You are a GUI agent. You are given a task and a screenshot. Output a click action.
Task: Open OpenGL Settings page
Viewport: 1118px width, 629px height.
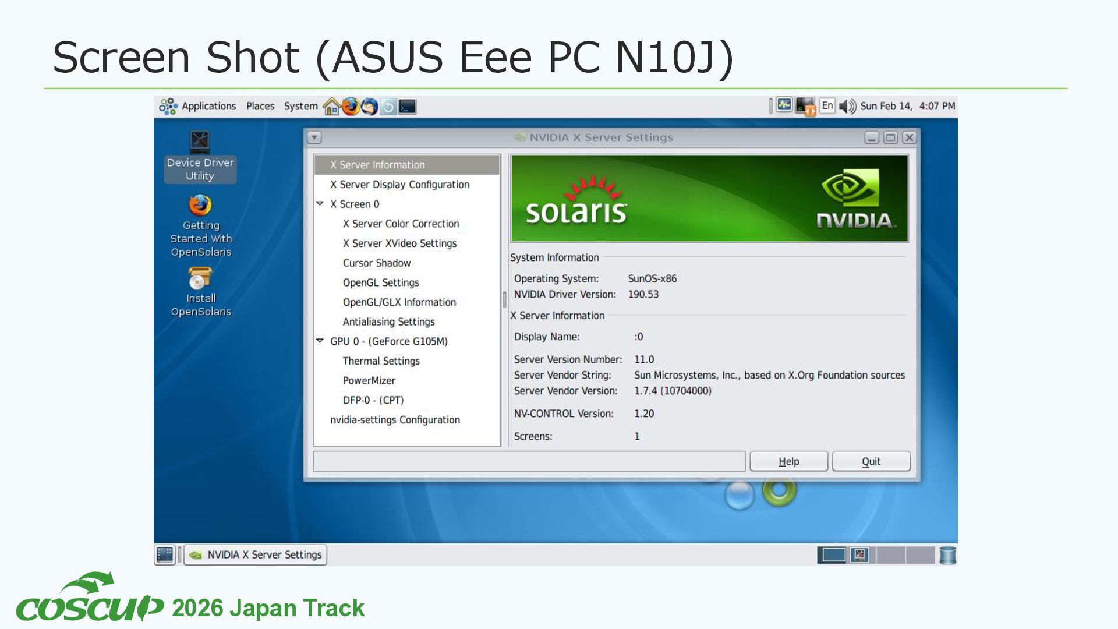coord(381,282)
